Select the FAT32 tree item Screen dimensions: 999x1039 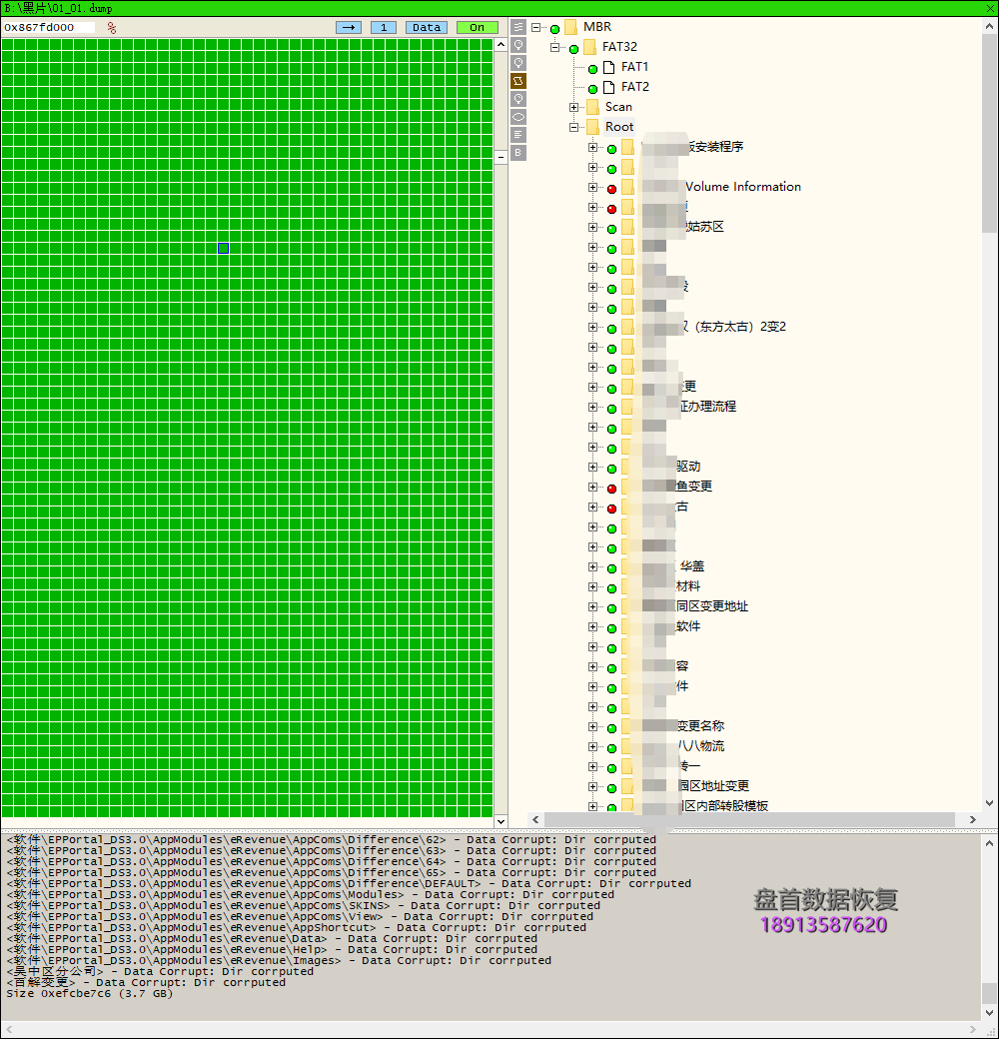[x=619, y=47]
